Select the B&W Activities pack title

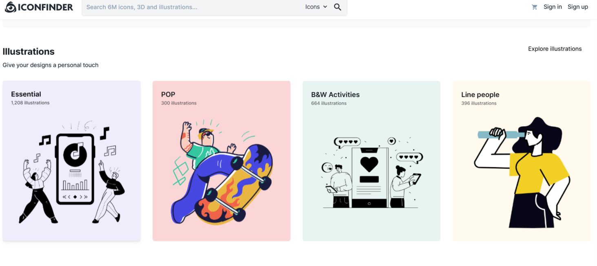335,95
